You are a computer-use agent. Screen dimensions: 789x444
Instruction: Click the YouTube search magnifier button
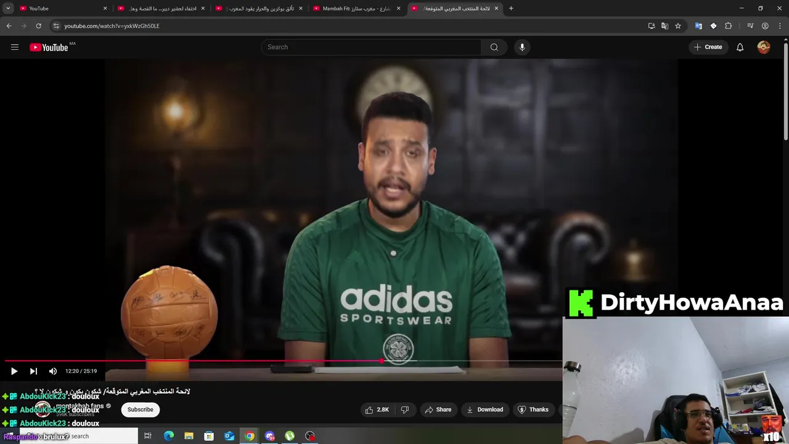(494, 47)
